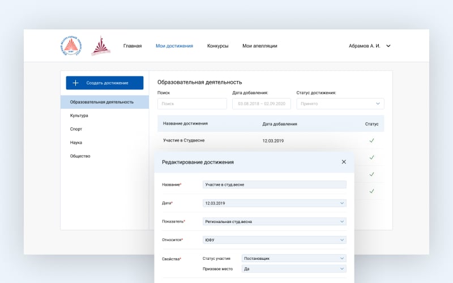
Task: Expand the Показатель dropdown
Action: (x=275, y=221)
